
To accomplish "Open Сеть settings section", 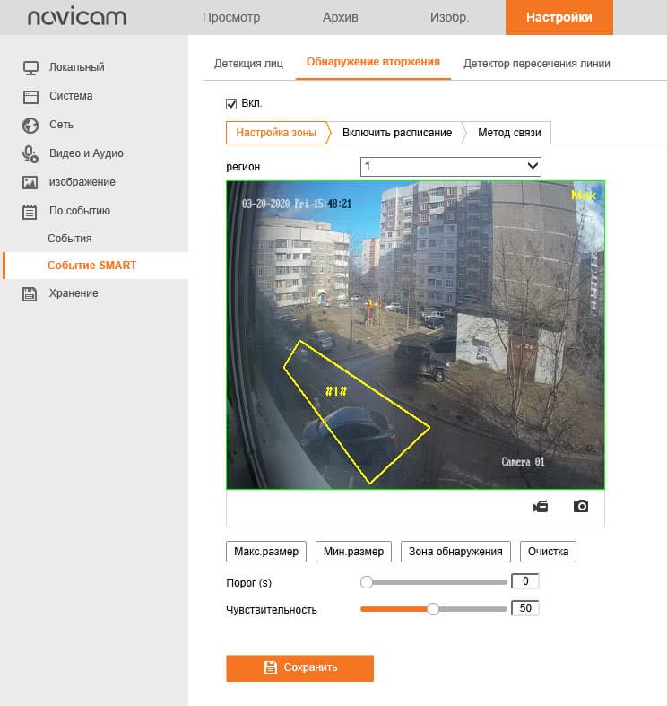I will pyautogui.click(x=61, y=125).
